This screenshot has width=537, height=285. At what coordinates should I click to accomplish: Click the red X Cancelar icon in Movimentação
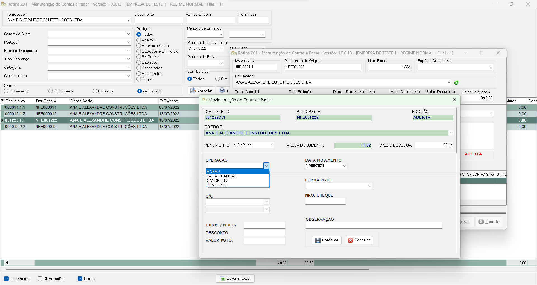(x=350, y=240)
